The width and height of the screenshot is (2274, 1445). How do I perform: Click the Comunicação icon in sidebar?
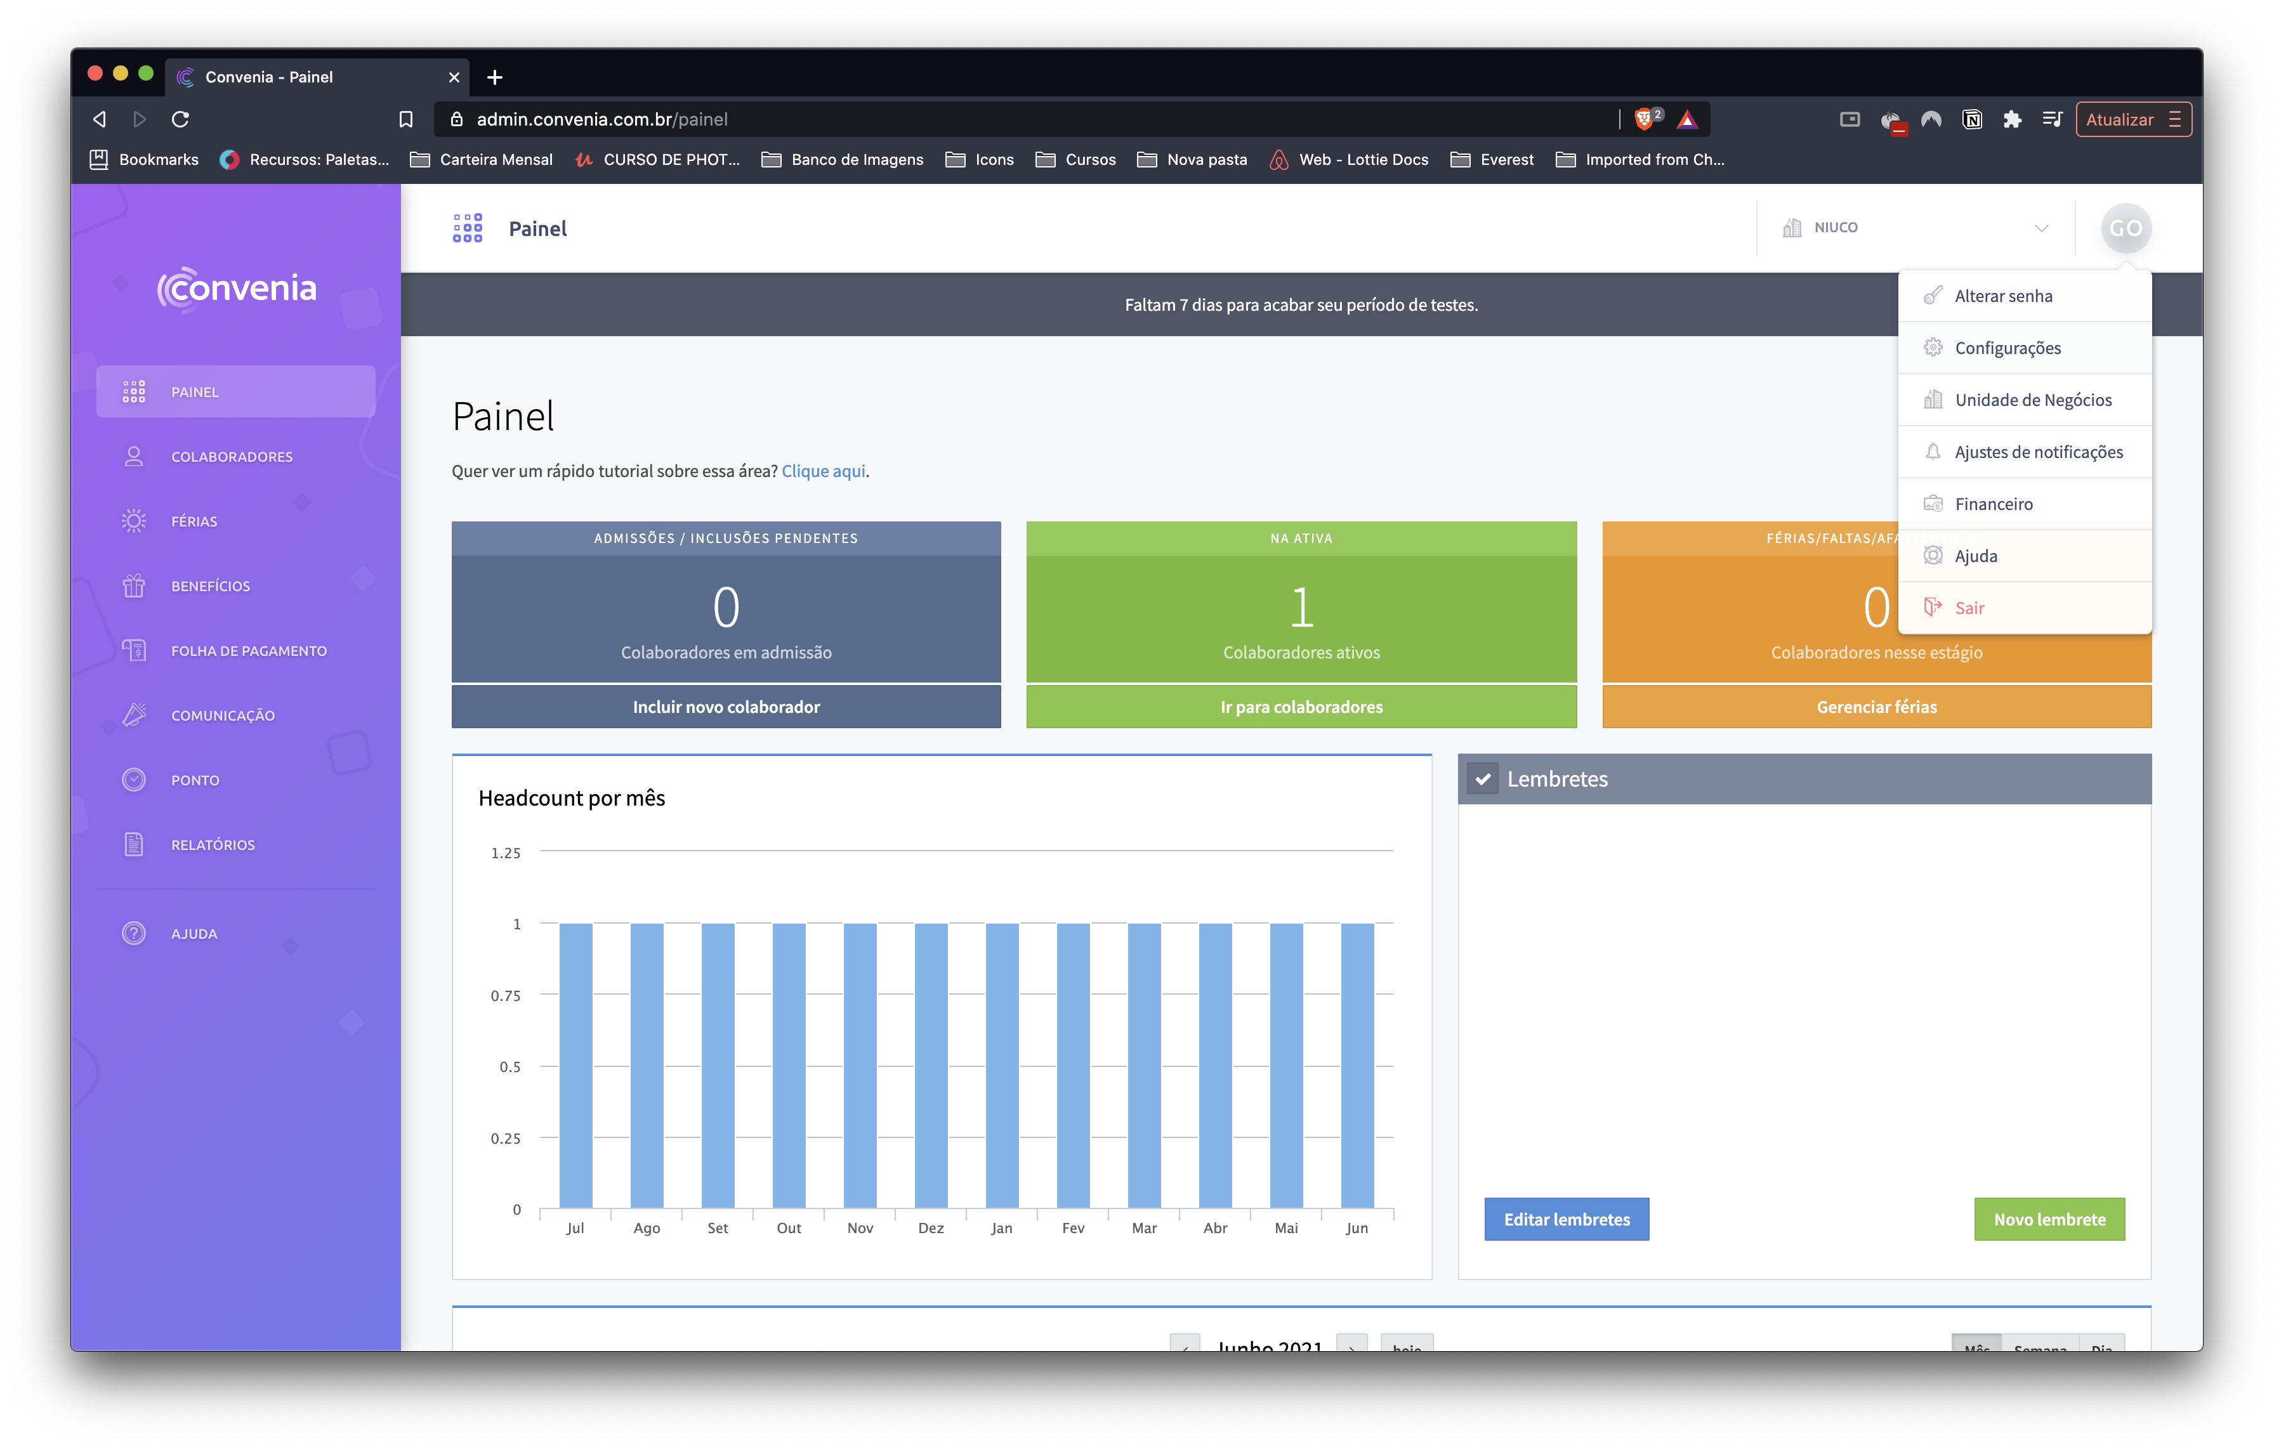(x=134, y=716)
